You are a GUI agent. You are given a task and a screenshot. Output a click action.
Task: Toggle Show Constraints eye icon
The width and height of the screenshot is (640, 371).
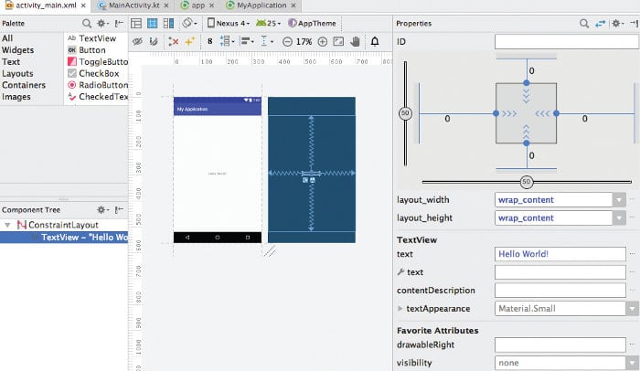pyautogui.click(x=137, y=41)
